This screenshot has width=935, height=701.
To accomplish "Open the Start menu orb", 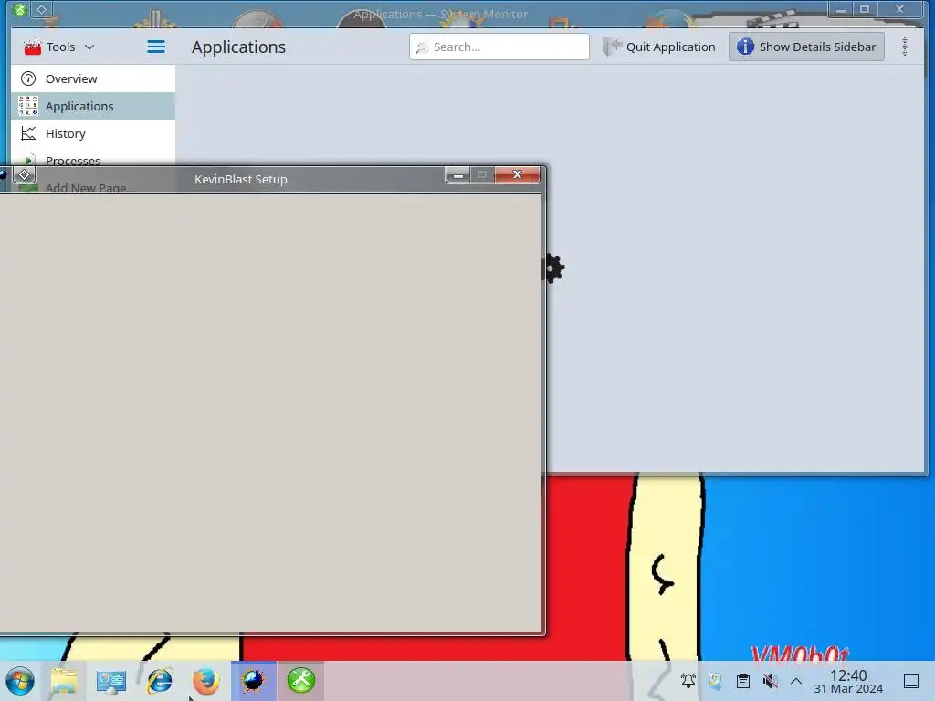I will 20,681.
